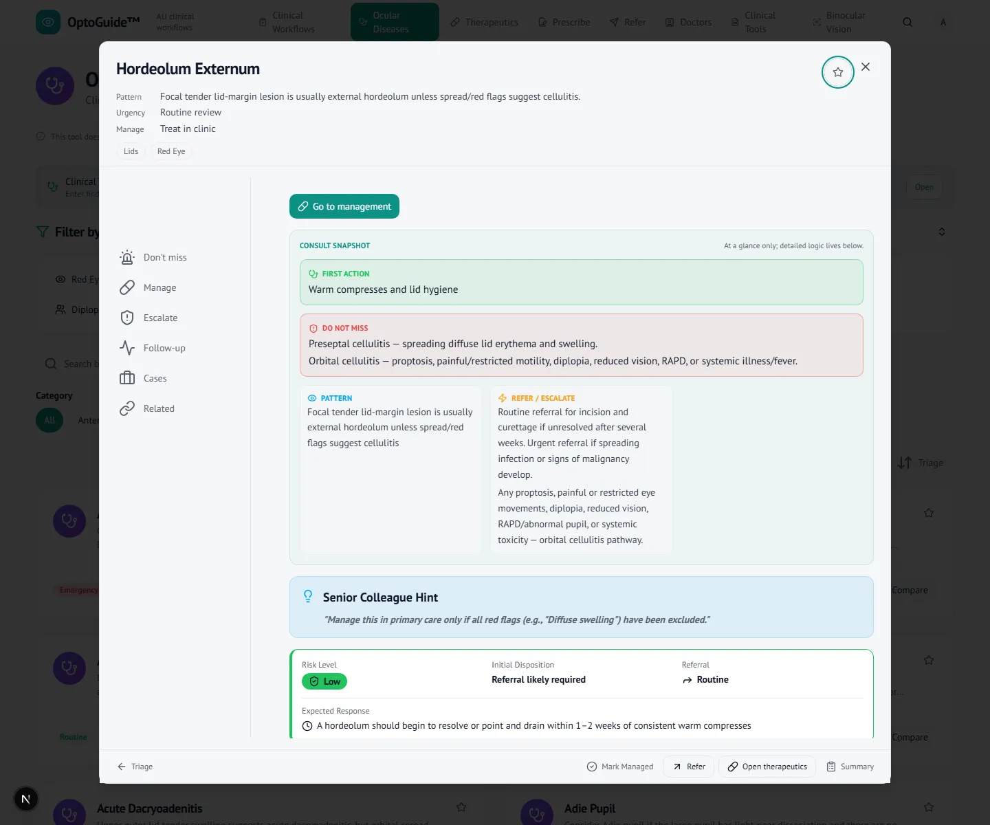990x825 pixels.
Task: Click Mark Managed in the footer
Action: pyautogui.click(x=620, y=767)
